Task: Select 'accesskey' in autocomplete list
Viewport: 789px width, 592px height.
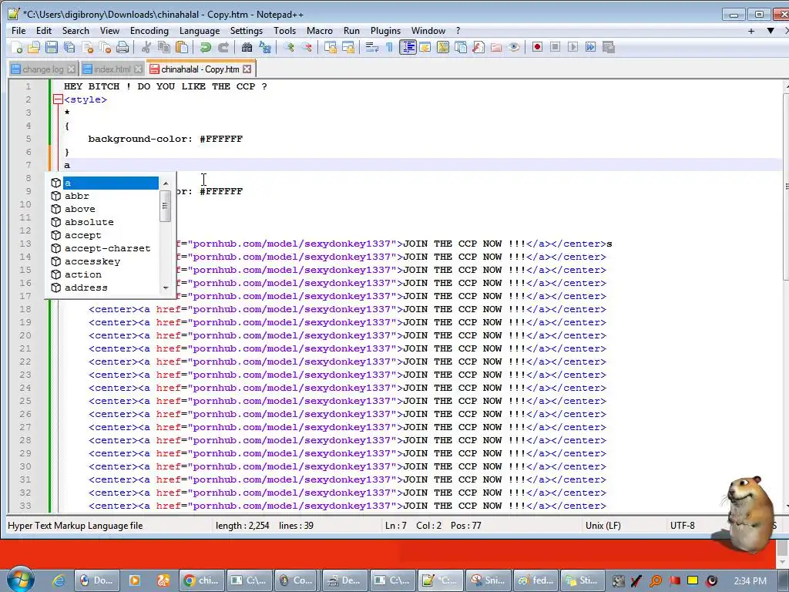Action: tap(104, 261)
